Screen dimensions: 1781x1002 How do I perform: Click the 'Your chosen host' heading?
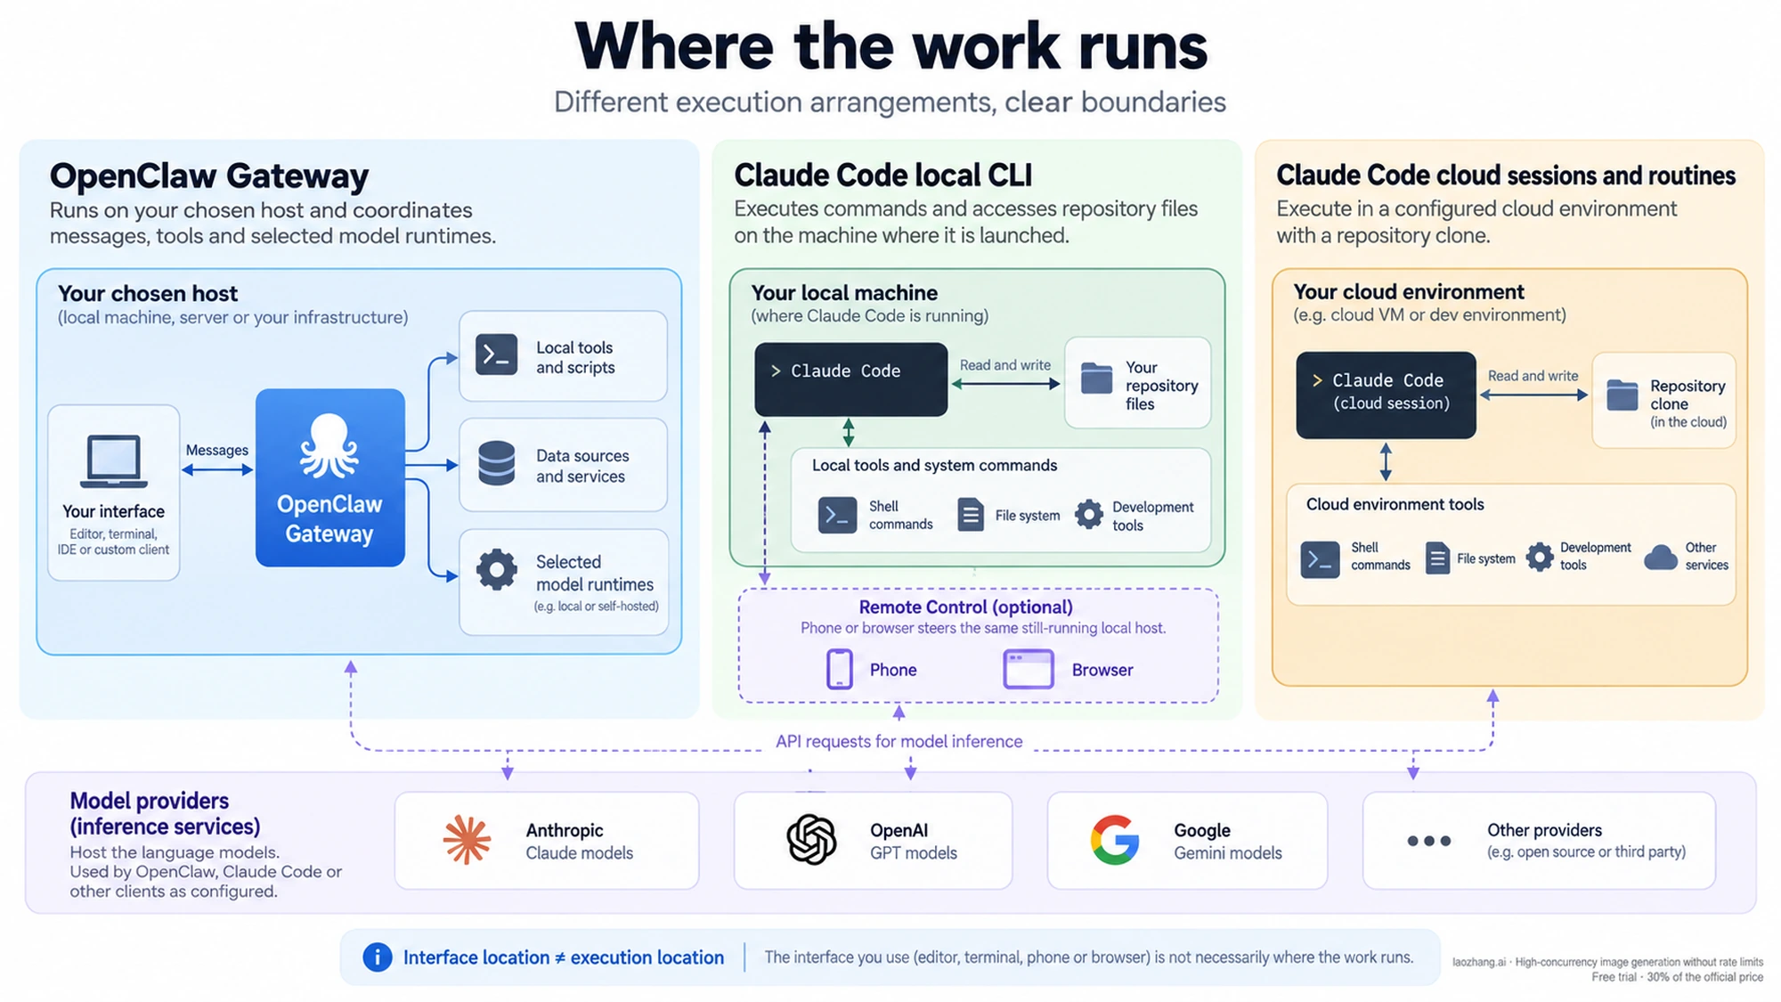(148, 294)
